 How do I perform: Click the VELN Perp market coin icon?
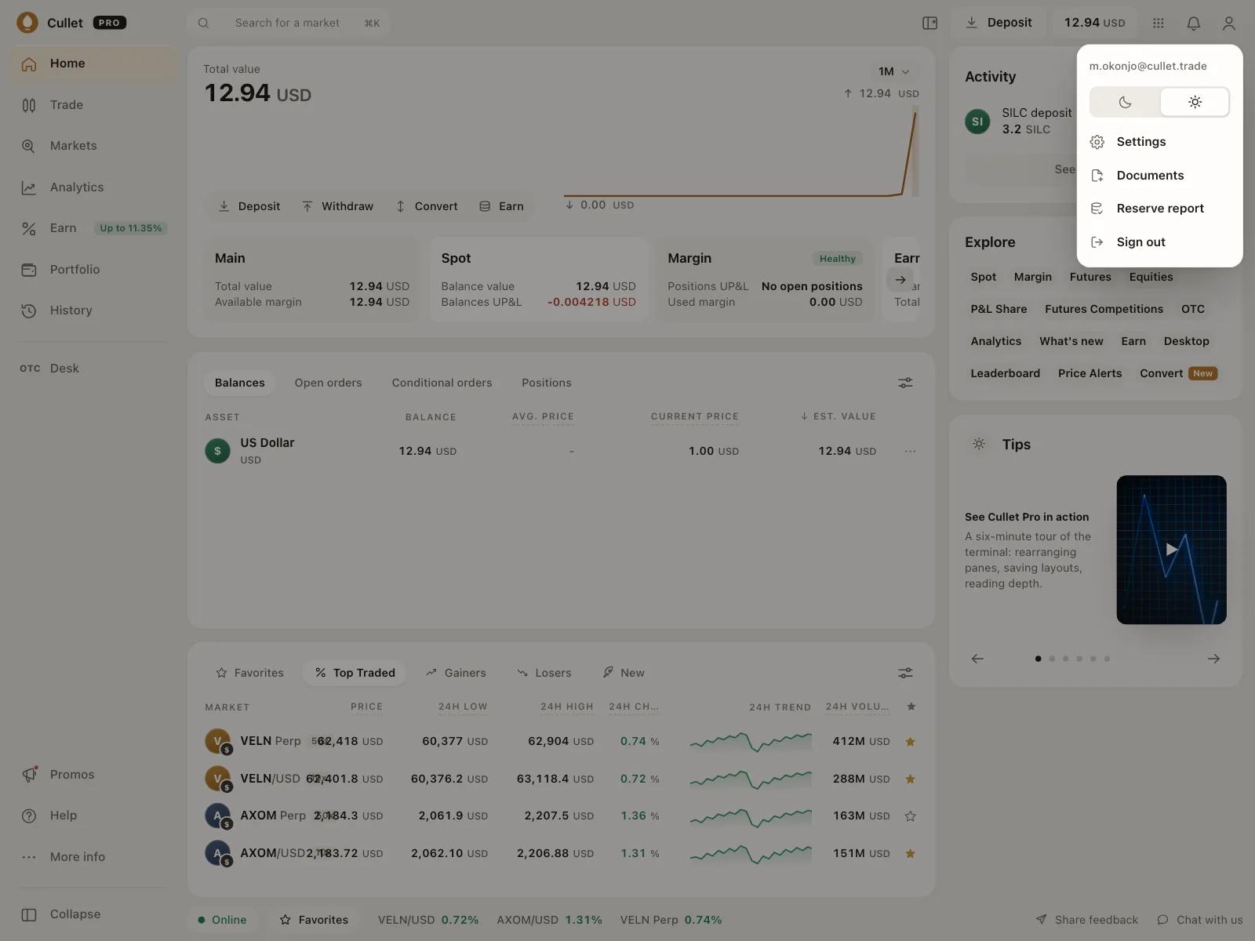[x=218, y=742]
